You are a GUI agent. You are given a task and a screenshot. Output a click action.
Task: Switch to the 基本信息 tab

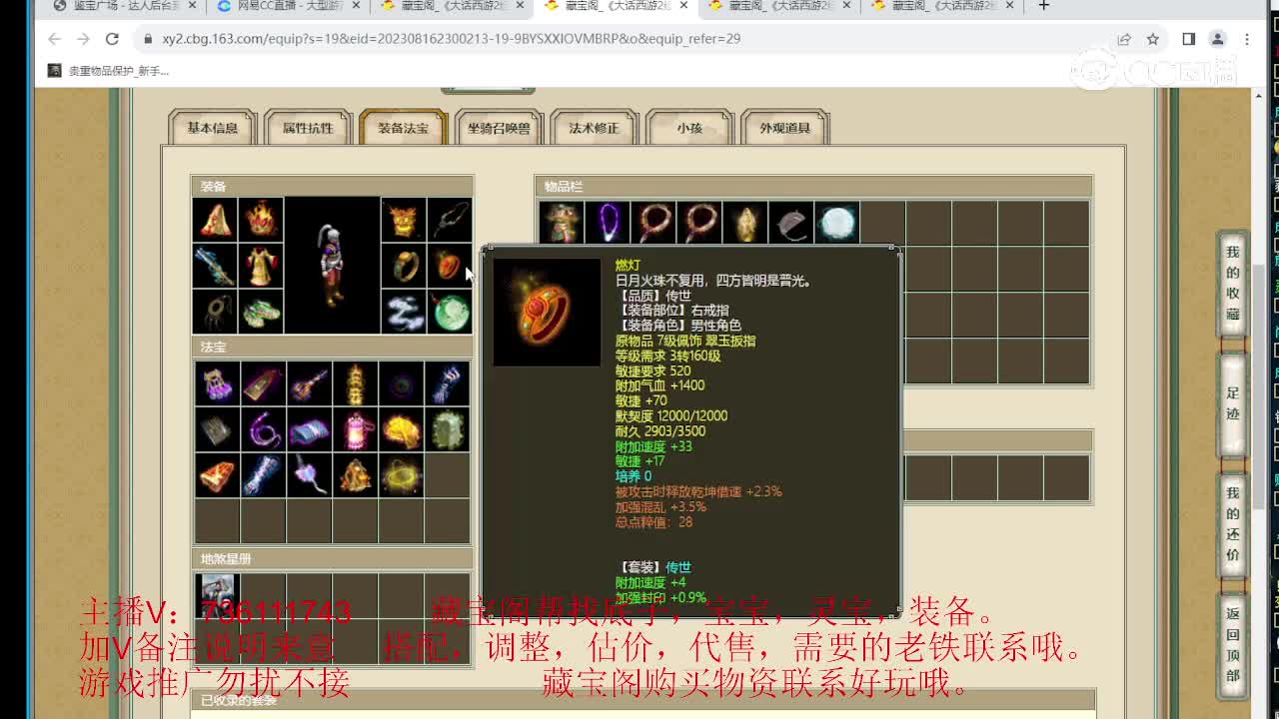point(213,128)
